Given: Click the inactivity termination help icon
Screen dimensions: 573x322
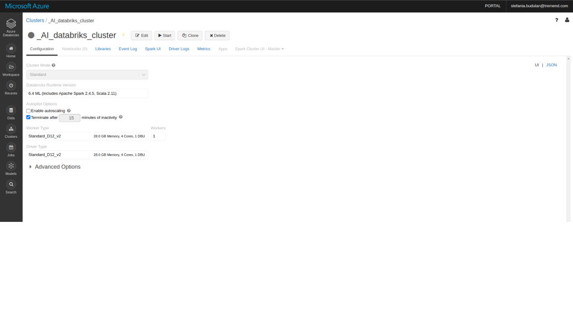Looking at the screenshot, I should [121, 117].
